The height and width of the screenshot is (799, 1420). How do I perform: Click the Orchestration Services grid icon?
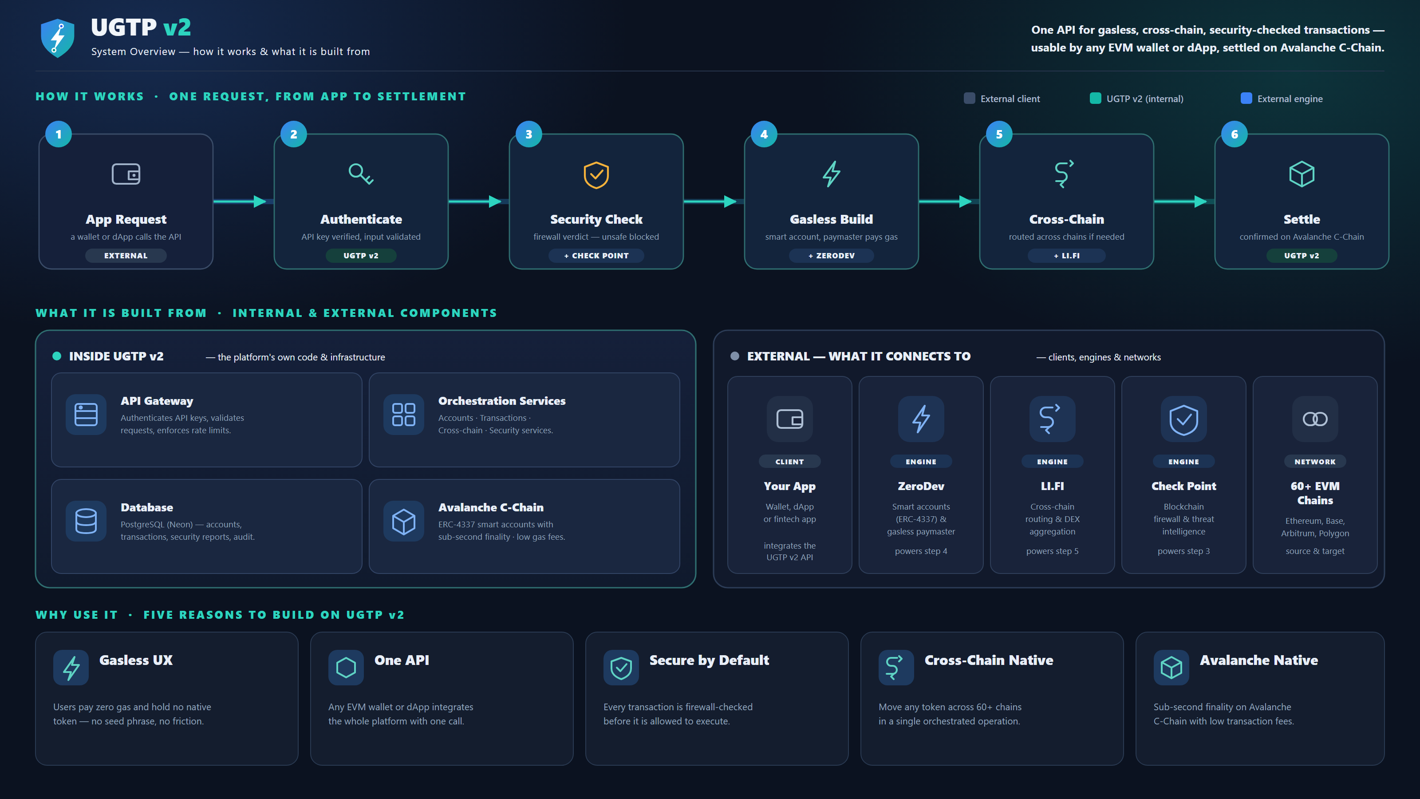pyautogui.click(x=403, y=415)
